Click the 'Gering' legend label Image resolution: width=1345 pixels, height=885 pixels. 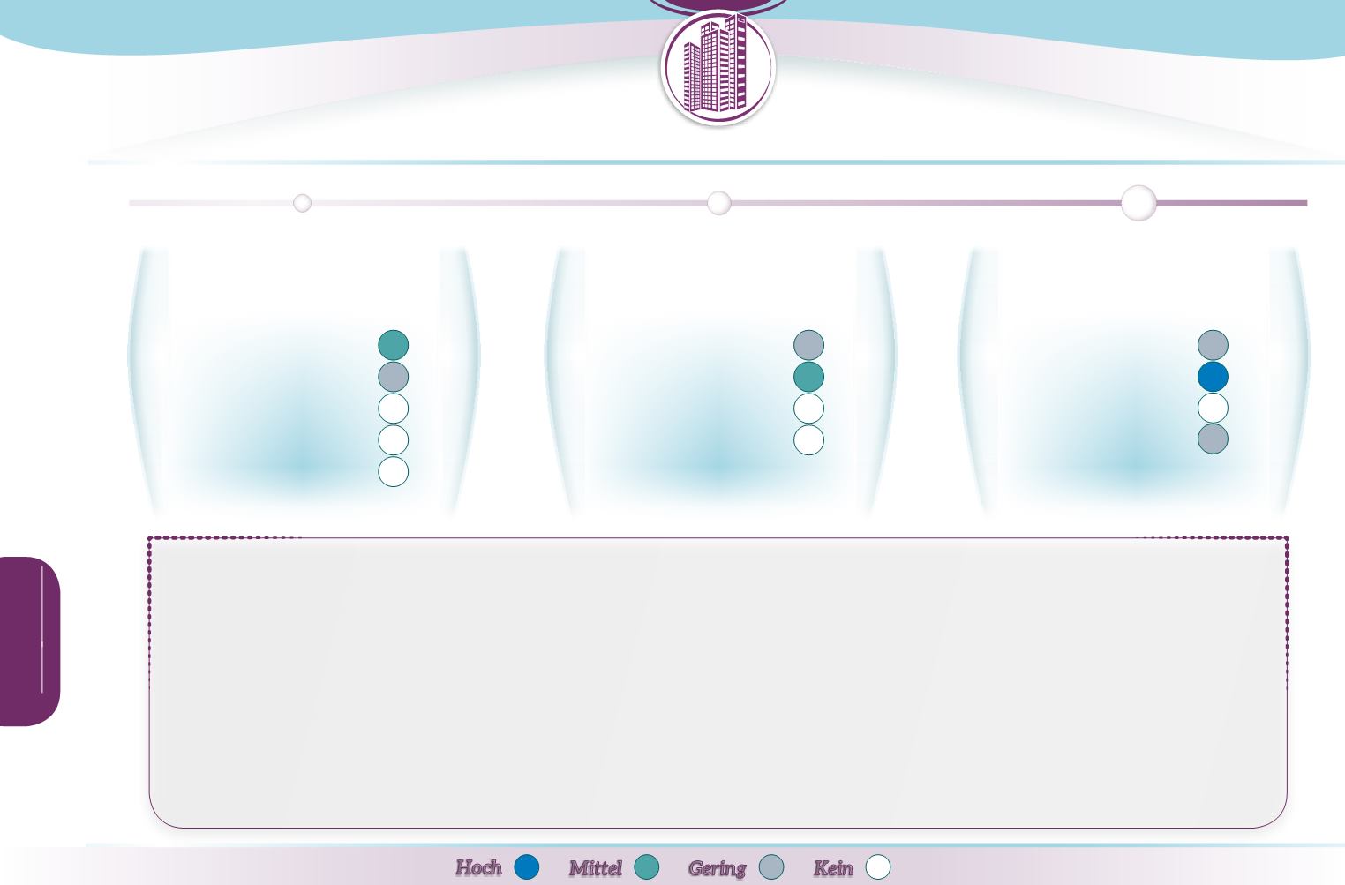point(718,868)
